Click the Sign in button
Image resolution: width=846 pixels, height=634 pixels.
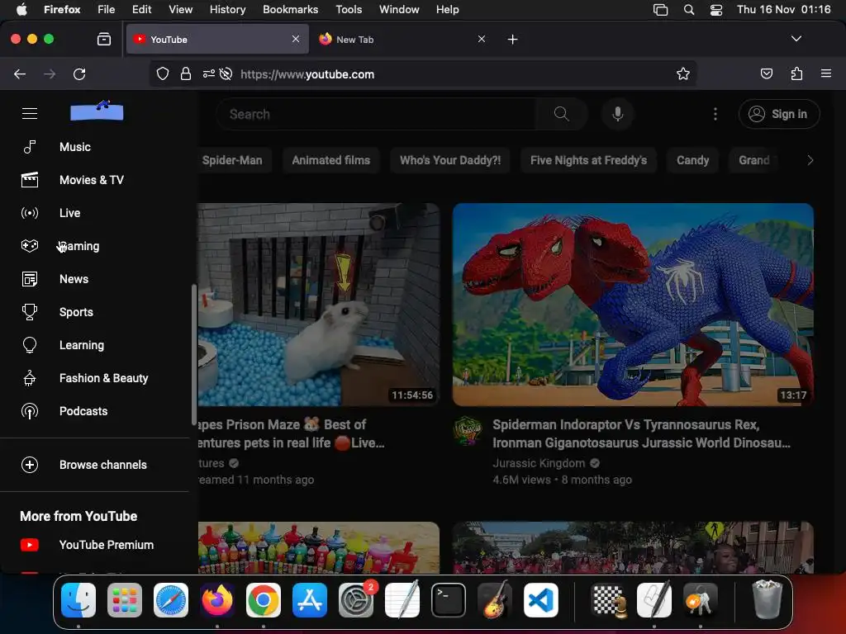coord(779,114)
